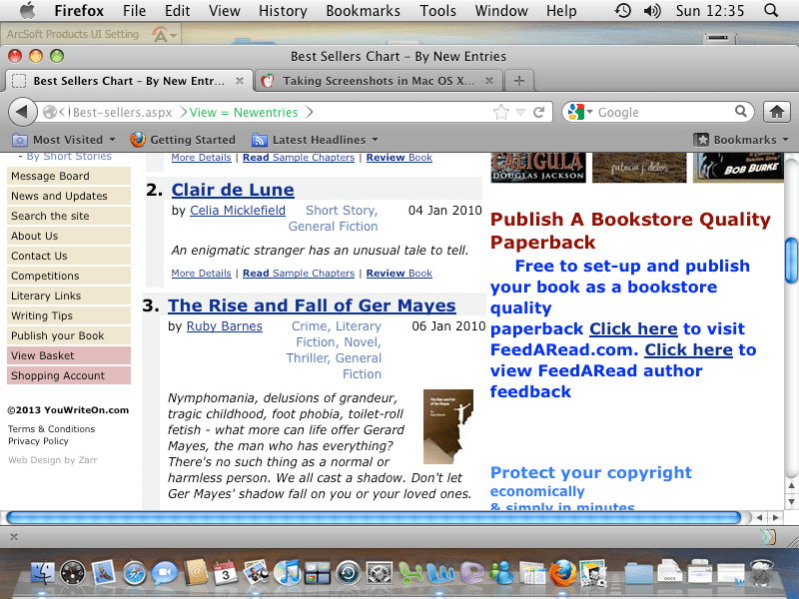The image size is (799, 599).
Task: Click the vertical scrollbar thumb
Action: [791, 260]
